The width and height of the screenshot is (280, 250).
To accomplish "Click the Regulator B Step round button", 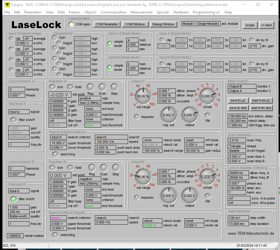I will coord(116,168).
